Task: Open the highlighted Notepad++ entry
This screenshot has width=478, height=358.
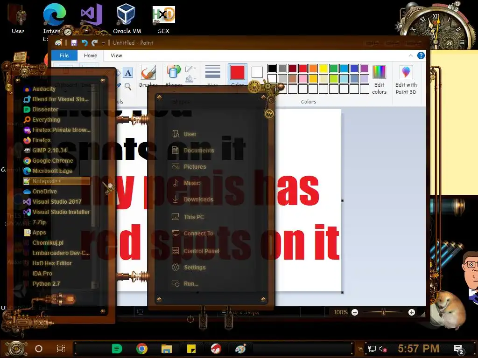Action: 56,181
